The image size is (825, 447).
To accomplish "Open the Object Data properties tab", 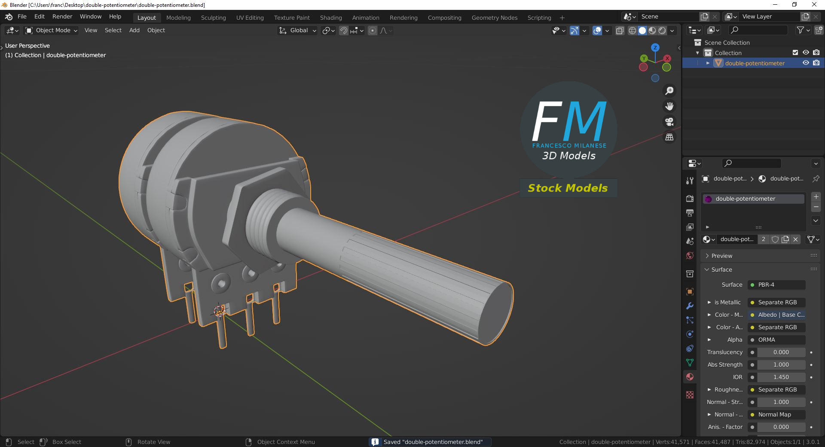I will pyautogui.click(x=690, y=363).
